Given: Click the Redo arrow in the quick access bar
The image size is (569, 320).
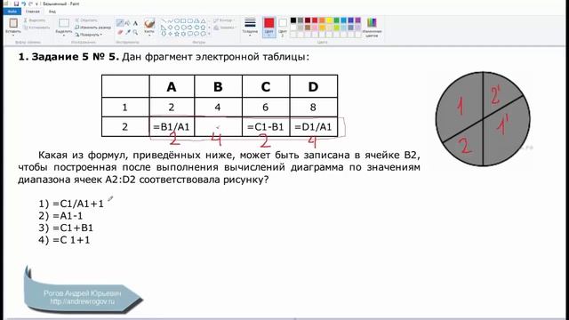Looking at the screenshot, I should point(30,4).
